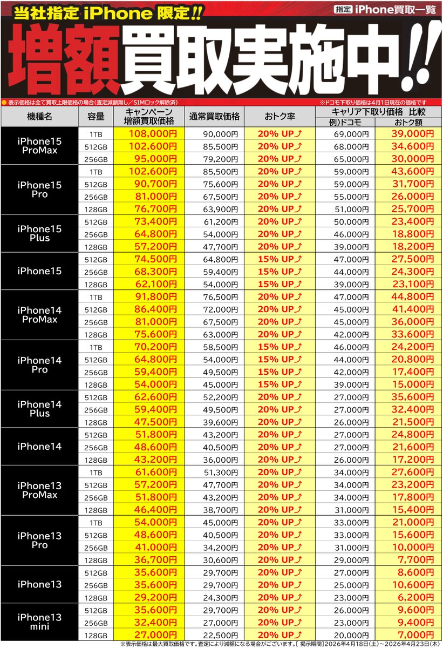Click the 7,000円 savings amount
Image resolution: width=443 pixels, height=648 pixels.
pos(415,634)
